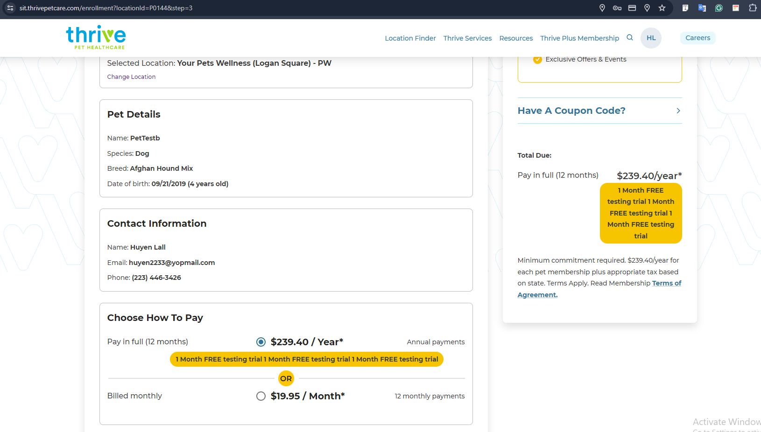
Task: Click the Choose How To Pay heading
Action: pos(155,318)
